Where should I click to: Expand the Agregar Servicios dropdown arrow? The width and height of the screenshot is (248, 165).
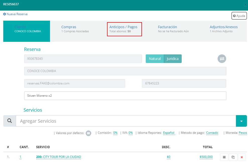point(241,121)
